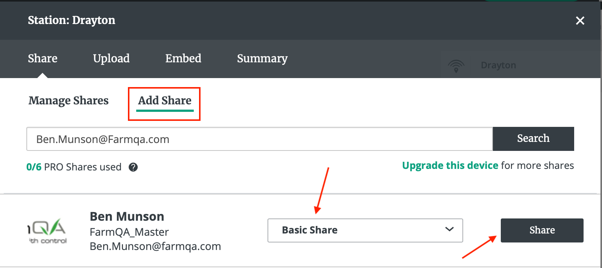Click the PRO Shares help question-mark icon
602x268 pixels.
coord(133,167)
